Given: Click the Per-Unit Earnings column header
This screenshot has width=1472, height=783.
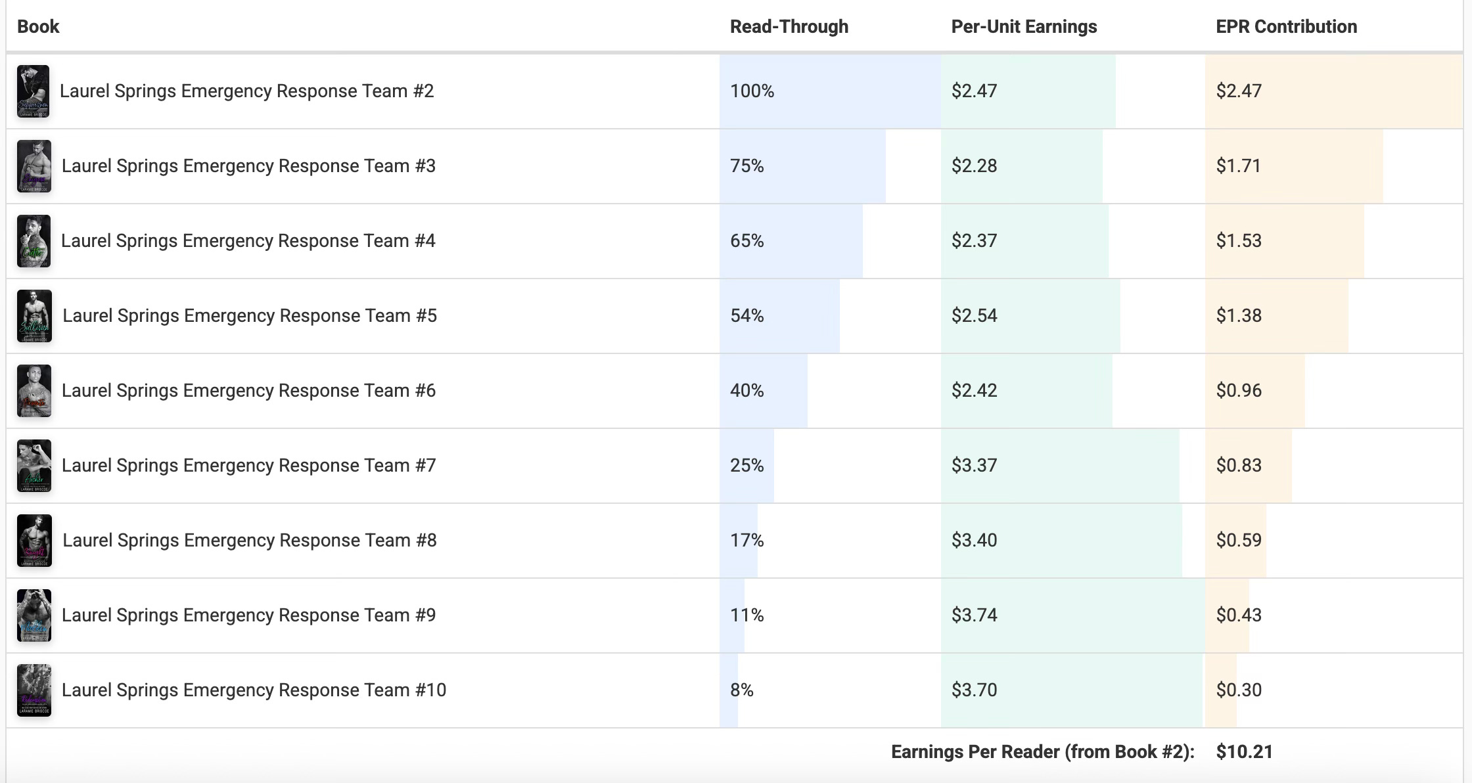Looking at the screenshot, I should pyautogui.click(x=1024, y=26).
